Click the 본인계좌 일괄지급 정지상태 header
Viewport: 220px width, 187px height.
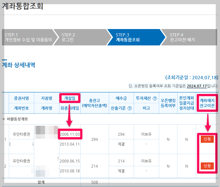click(x=187, y=103)
